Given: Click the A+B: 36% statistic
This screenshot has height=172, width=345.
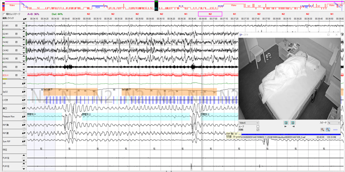Looking at the screenshot, I should click(x=33, y=14).
